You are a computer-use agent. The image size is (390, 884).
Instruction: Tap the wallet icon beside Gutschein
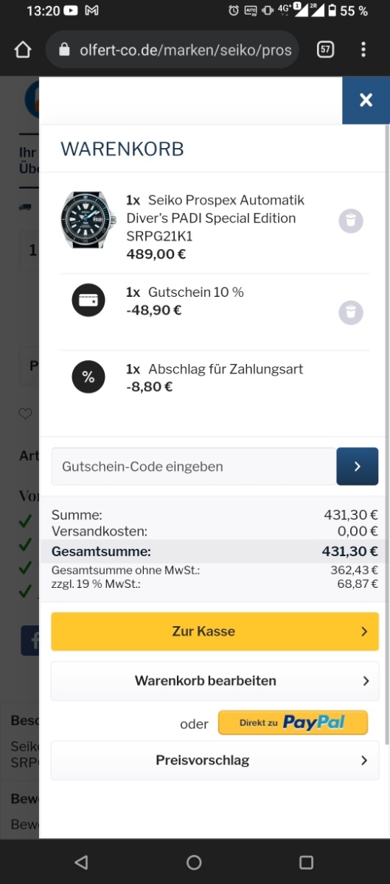click(88, 301)
